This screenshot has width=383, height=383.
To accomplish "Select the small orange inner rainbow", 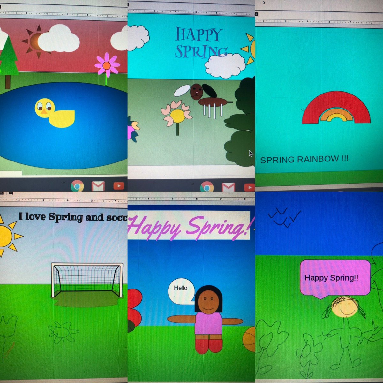I will coord(336,115).
